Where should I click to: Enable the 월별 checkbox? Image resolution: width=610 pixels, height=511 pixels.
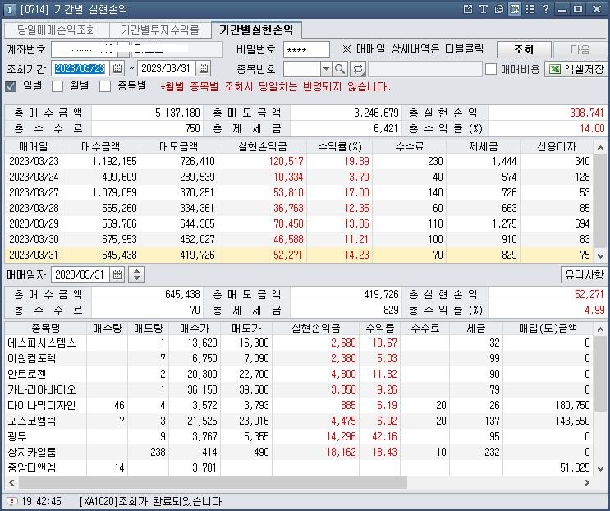click(57, 86)
